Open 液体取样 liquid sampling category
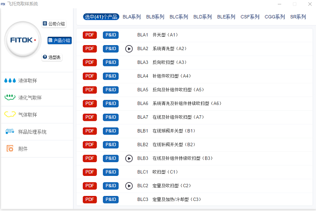The height and width of the screenshot is (211, 316). coord(28,81)
